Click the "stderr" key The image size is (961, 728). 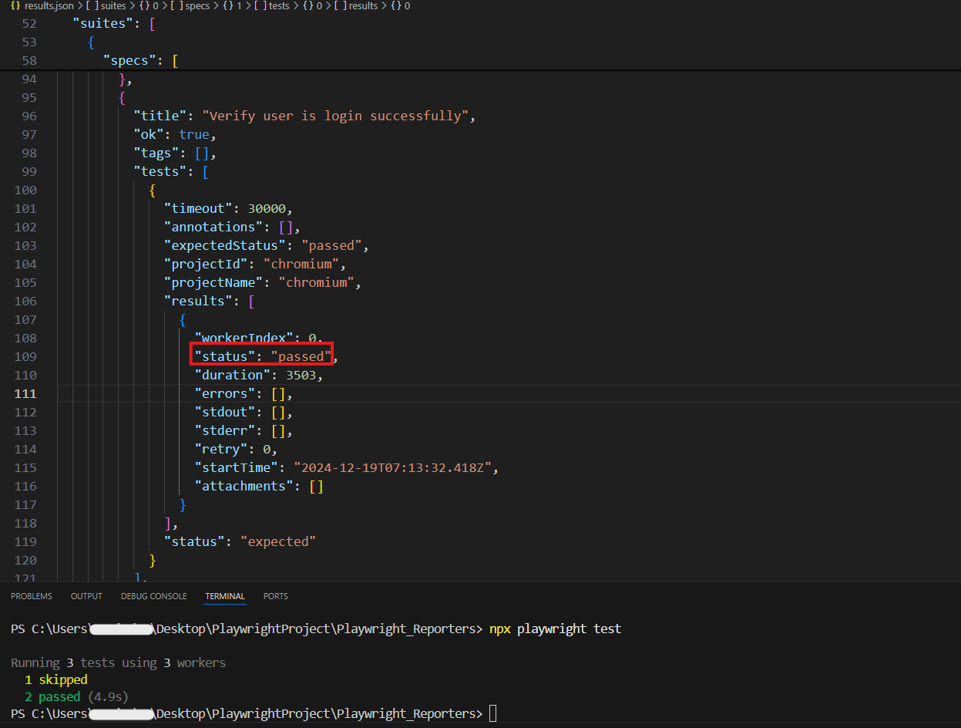(225, 430)
